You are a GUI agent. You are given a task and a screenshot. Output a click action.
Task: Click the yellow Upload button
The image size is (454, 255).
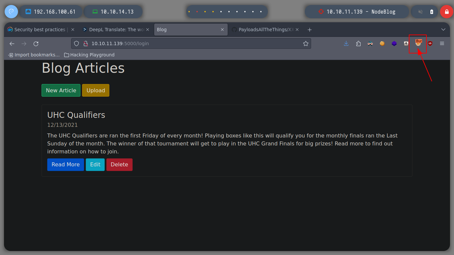(96, 90)
